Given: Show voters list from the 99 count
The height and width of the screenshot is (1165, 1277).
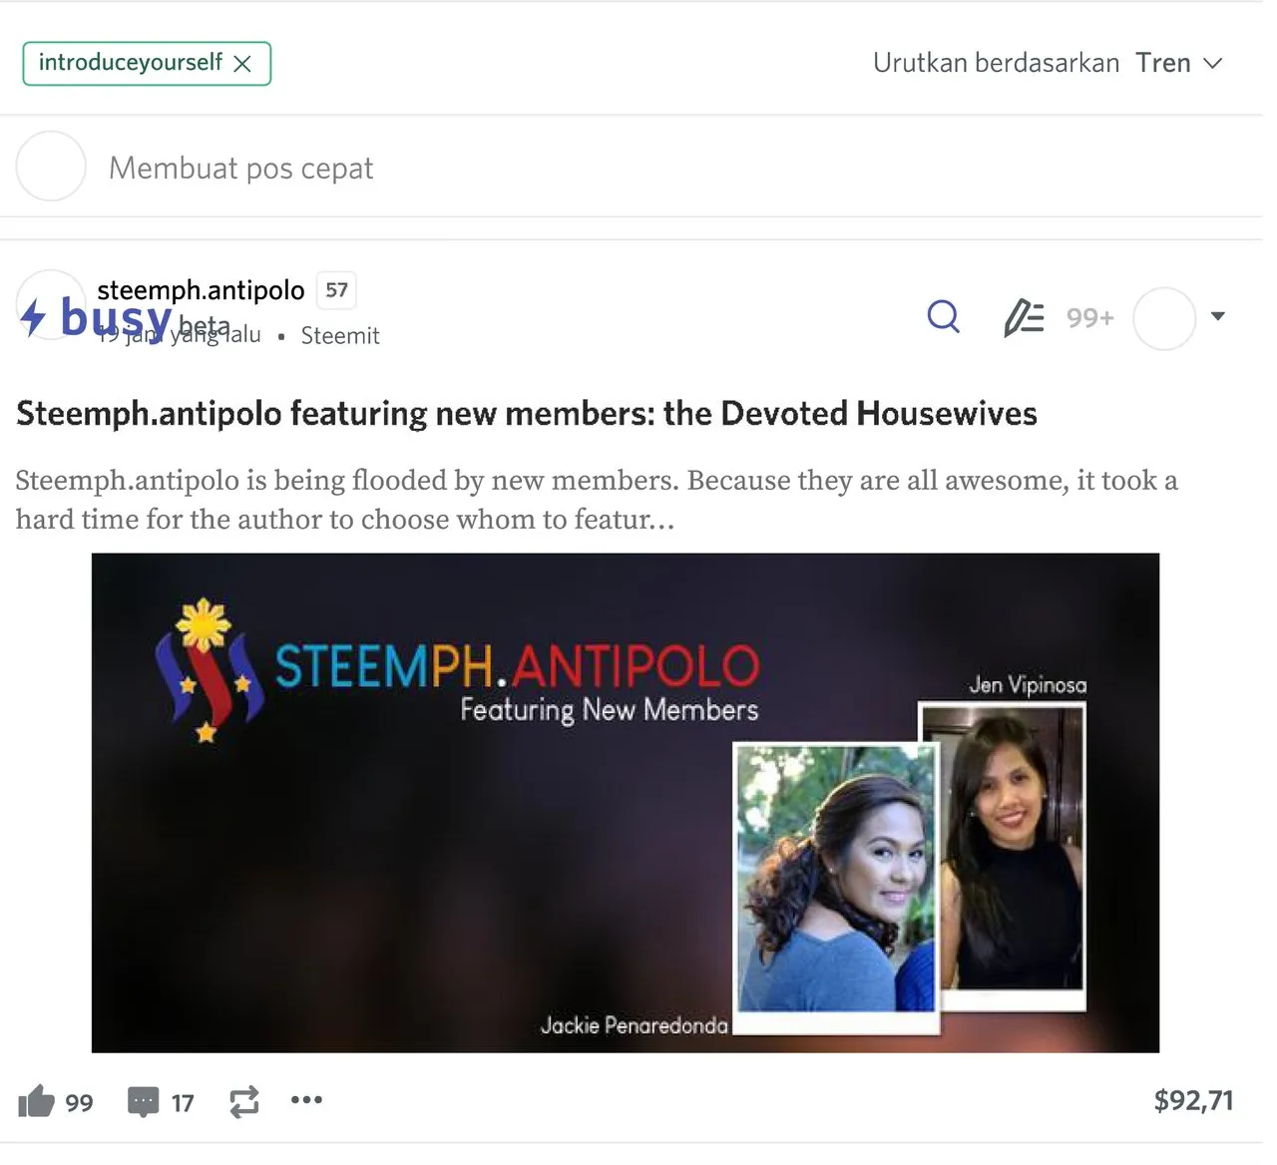Looking at the screenshot, I should [x=79, y=1103].
